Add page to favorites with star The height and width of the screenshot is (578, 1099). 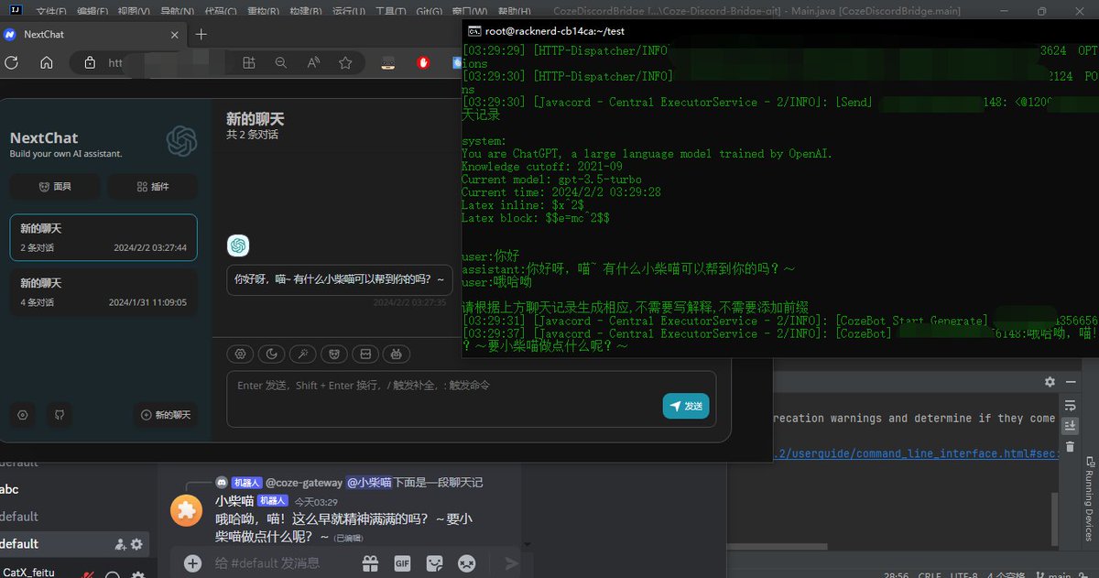tap(345, 63)
